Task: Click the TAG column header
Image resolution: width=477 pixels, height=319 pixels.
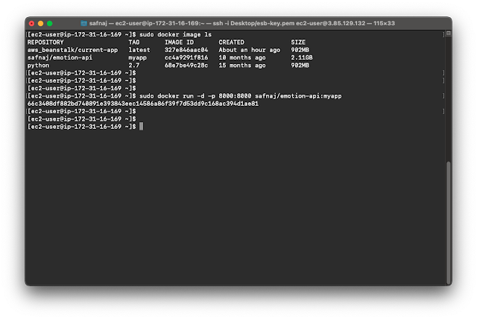Action: 134,42
